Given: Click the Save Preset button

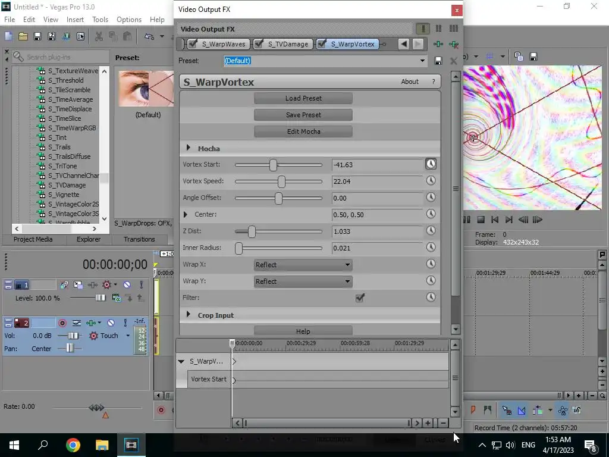Looking at the screenshot, I should coord(303,115).
